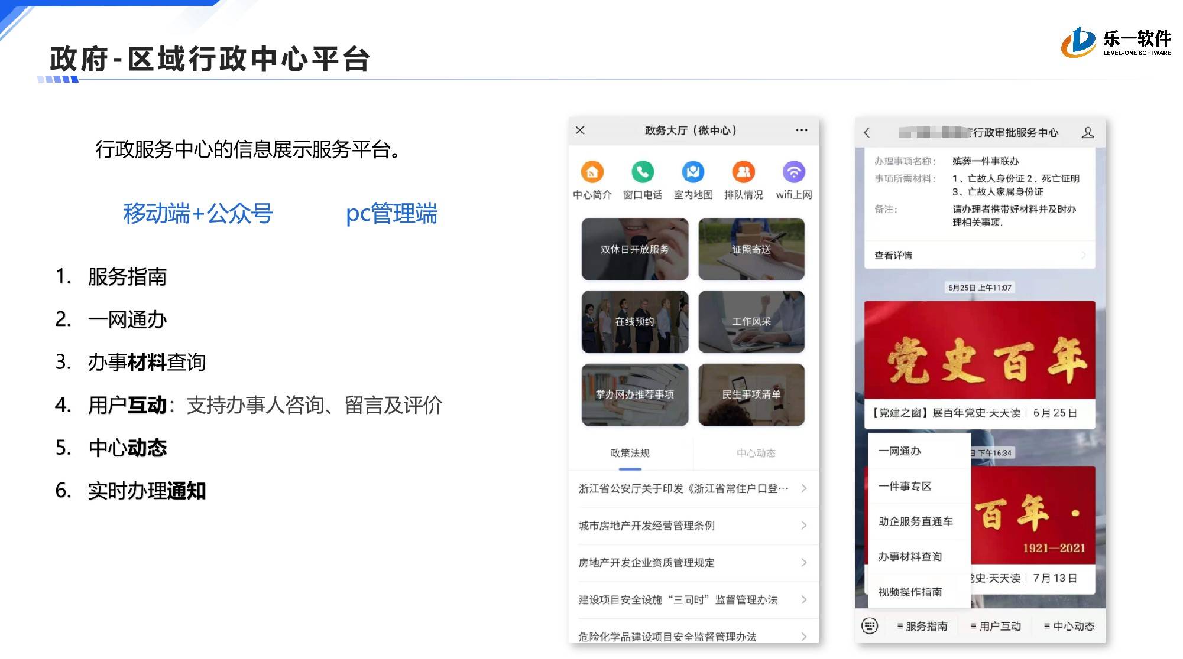Tap the 中心动态 bottom menu button
This screenshot has width=1183, height=659.
click(1069, 626)
